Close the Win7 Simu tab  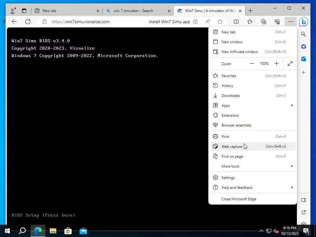[x=240, y=11]
